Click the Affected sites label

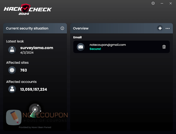pos(17,62)
